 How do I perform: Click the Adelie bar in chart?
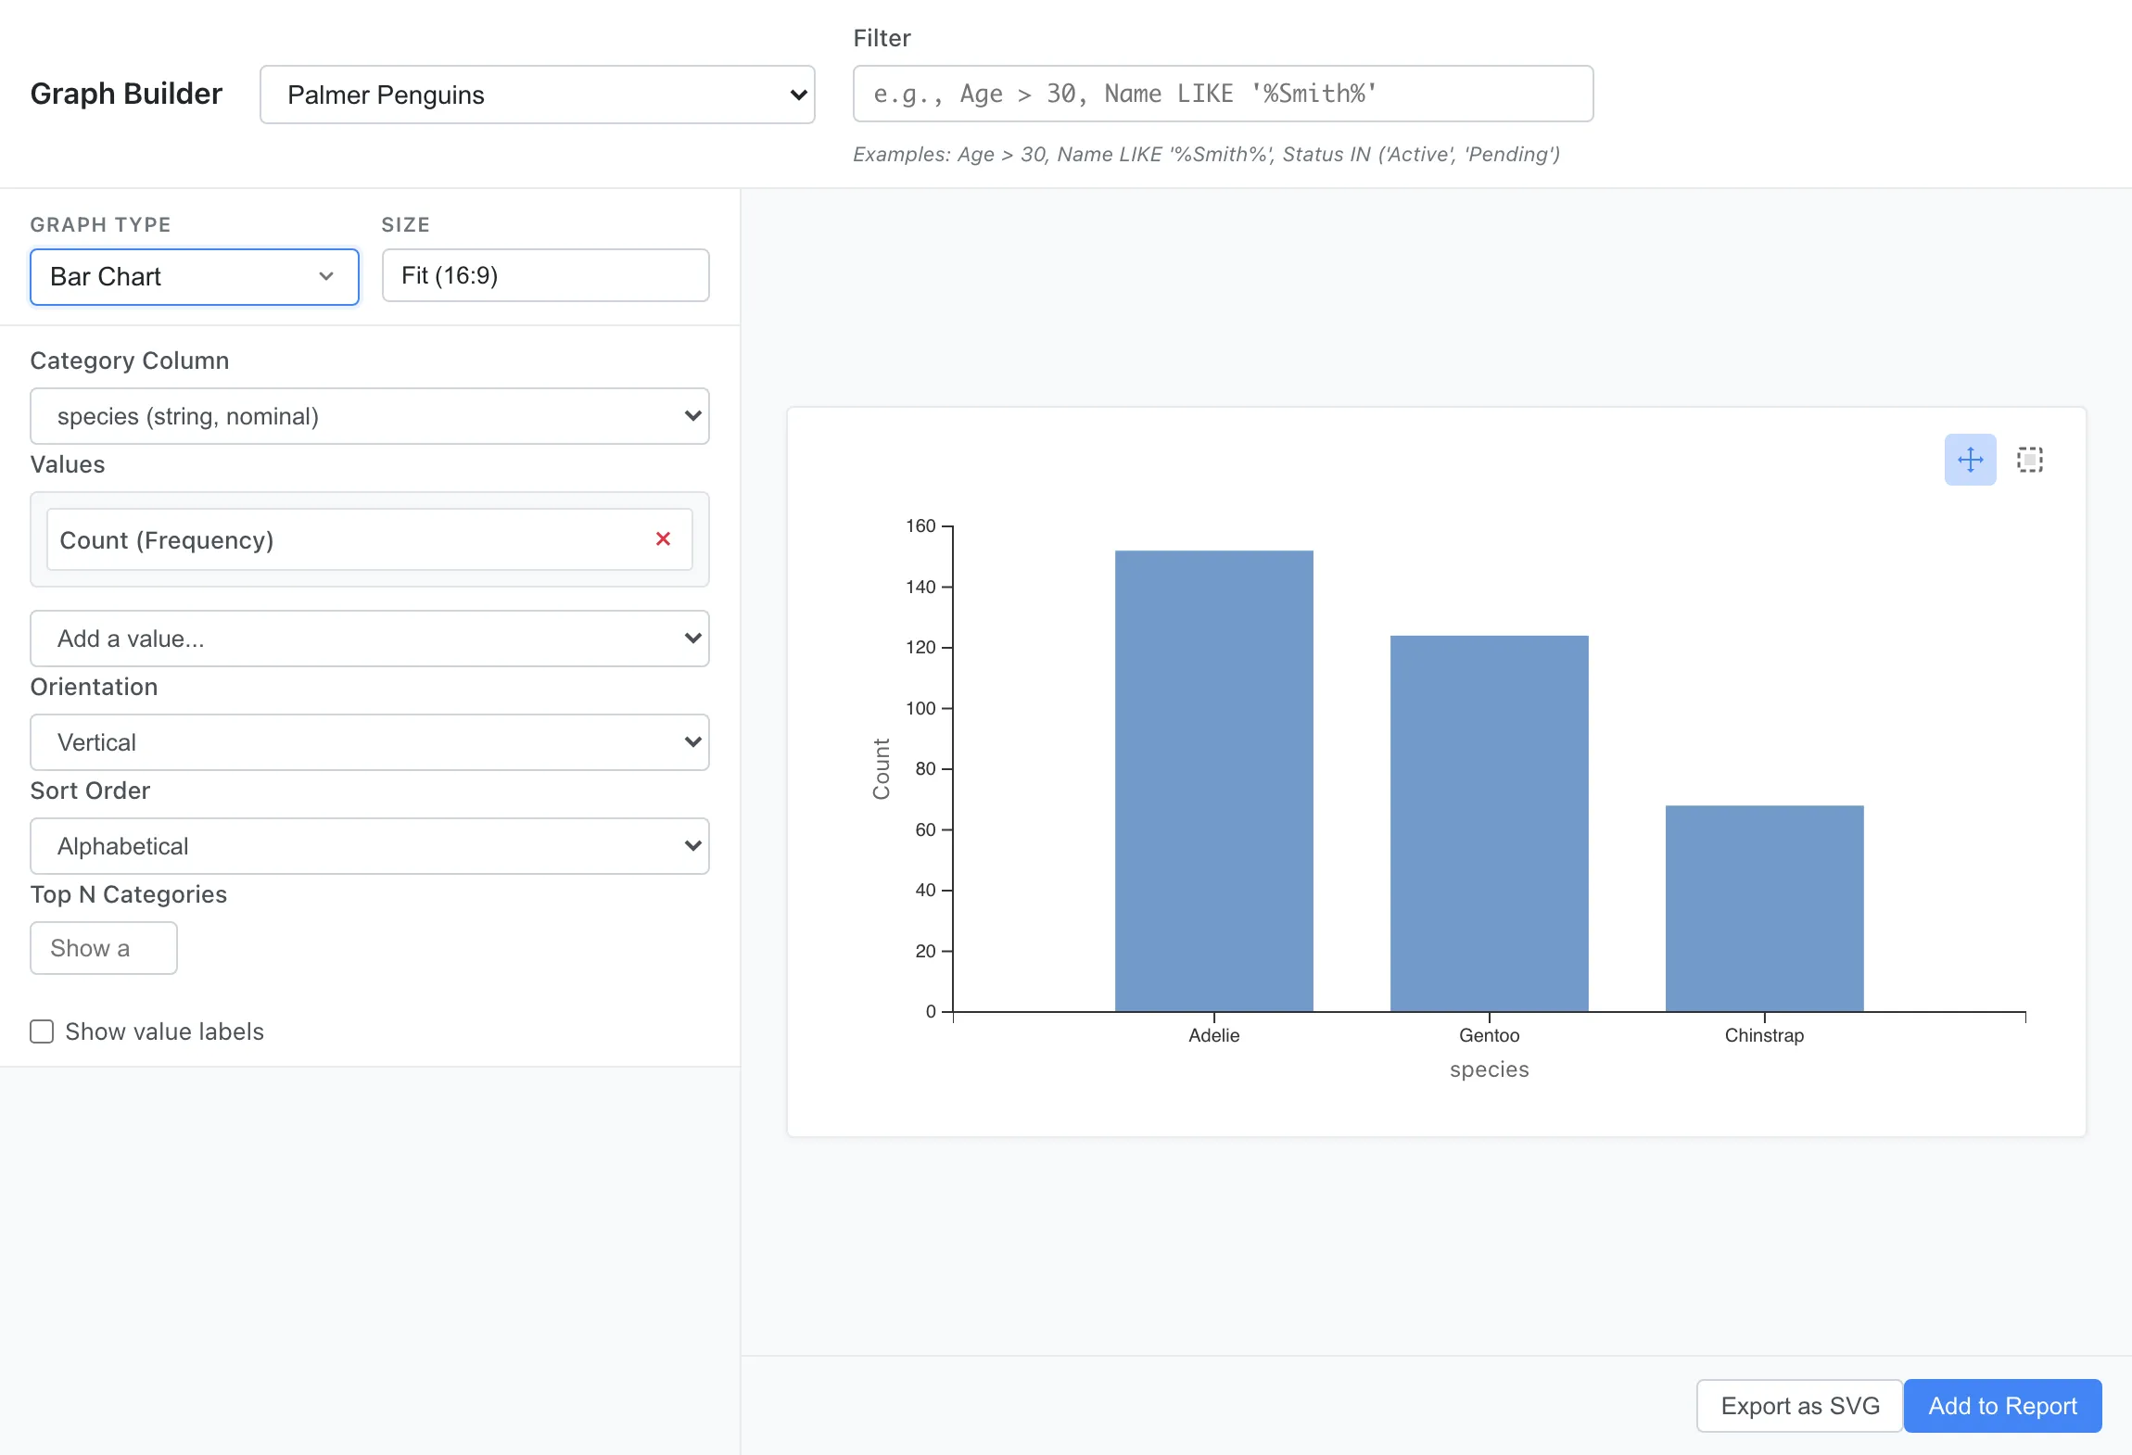pyautogui.click(x=1213, y=781)
